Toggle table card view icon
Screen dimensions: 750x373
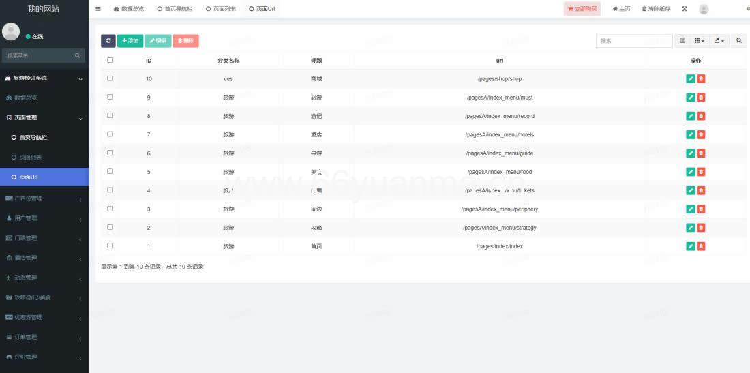tap(682, 41)
